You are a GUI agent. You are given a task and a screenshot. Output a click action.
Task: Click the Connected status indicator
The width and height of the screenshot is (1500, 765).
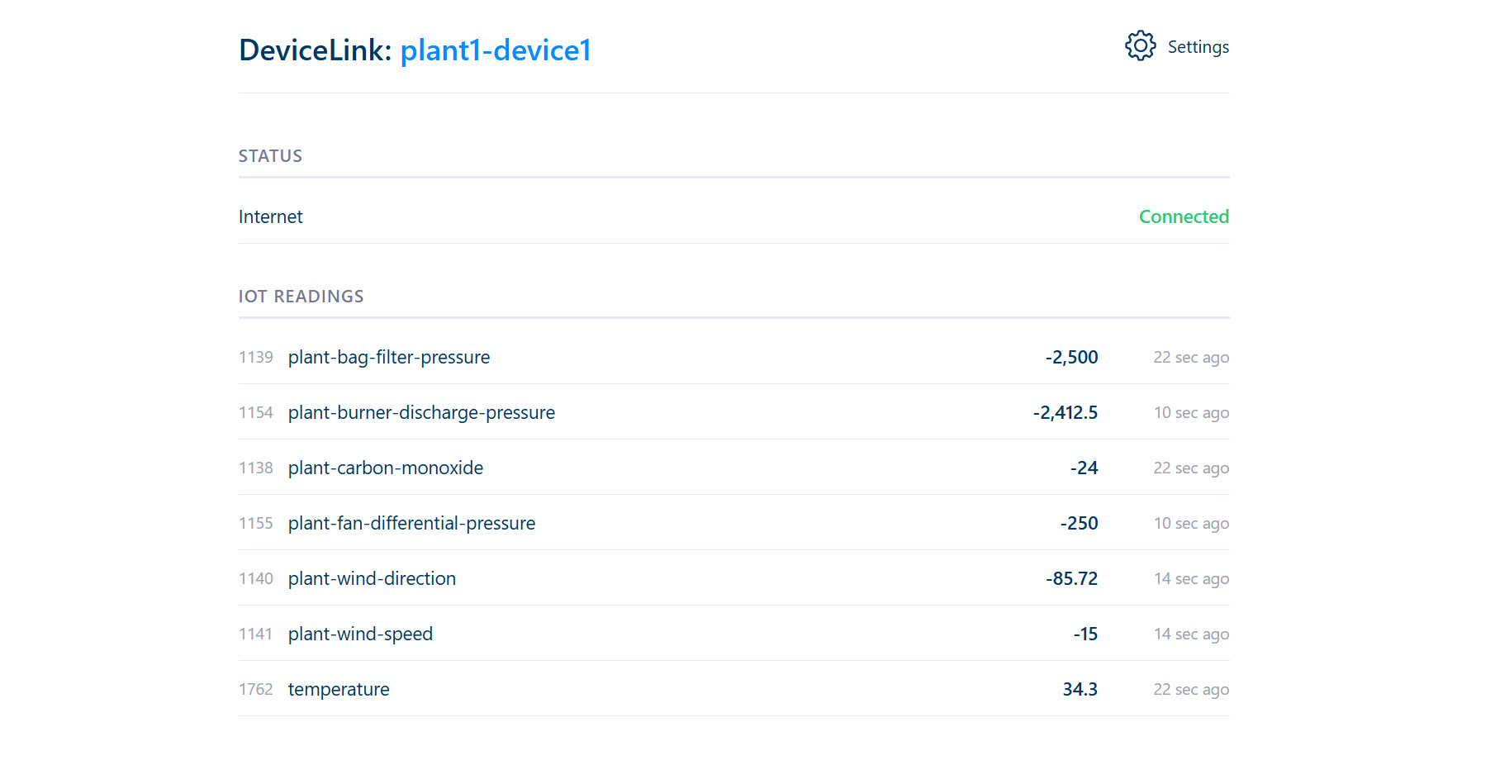click(1184, 216)
